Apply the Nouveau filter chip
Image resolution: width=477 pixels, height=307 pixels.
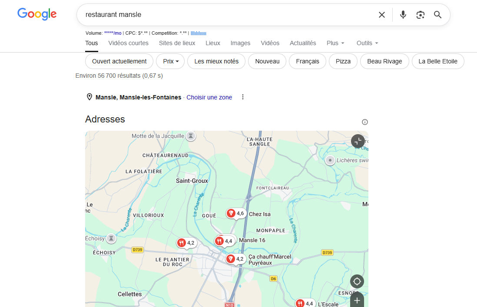click(267, 61)
